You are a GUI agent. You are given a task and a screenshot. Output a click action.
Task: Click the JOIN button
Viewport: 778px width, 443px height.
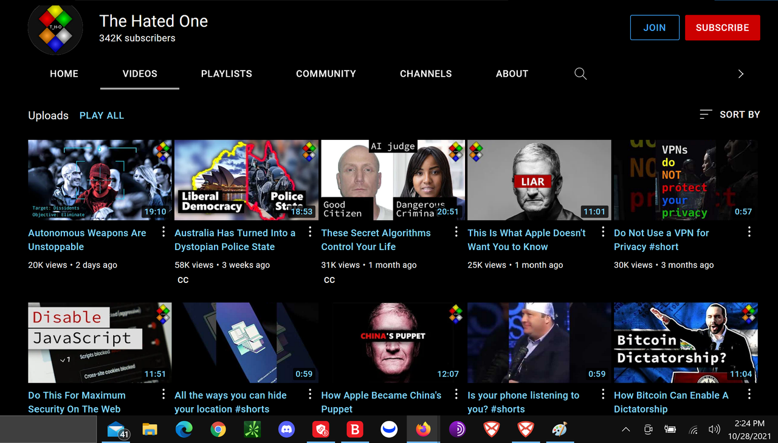pos(655,27)
